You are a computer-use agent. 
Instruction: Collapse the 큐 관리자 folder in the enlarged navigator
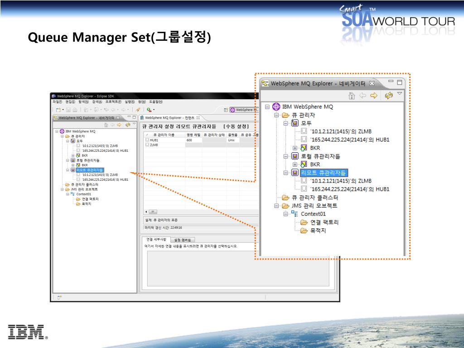[x=276, y=115]
